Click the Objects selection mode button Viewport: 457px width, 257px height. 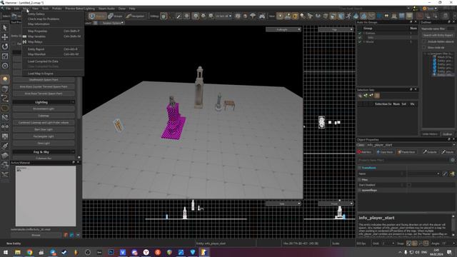(x=97, y=16)
